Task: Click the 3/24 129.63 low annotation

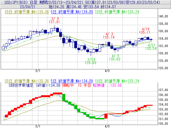Action: tap(90, 61)
